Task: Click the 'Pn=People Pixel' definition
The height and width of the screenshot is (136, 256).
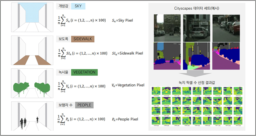Action: [125, 119]
